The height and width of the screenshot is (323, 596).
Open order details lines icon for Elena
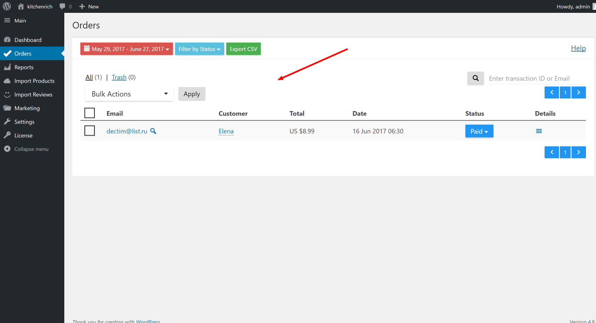539,131
